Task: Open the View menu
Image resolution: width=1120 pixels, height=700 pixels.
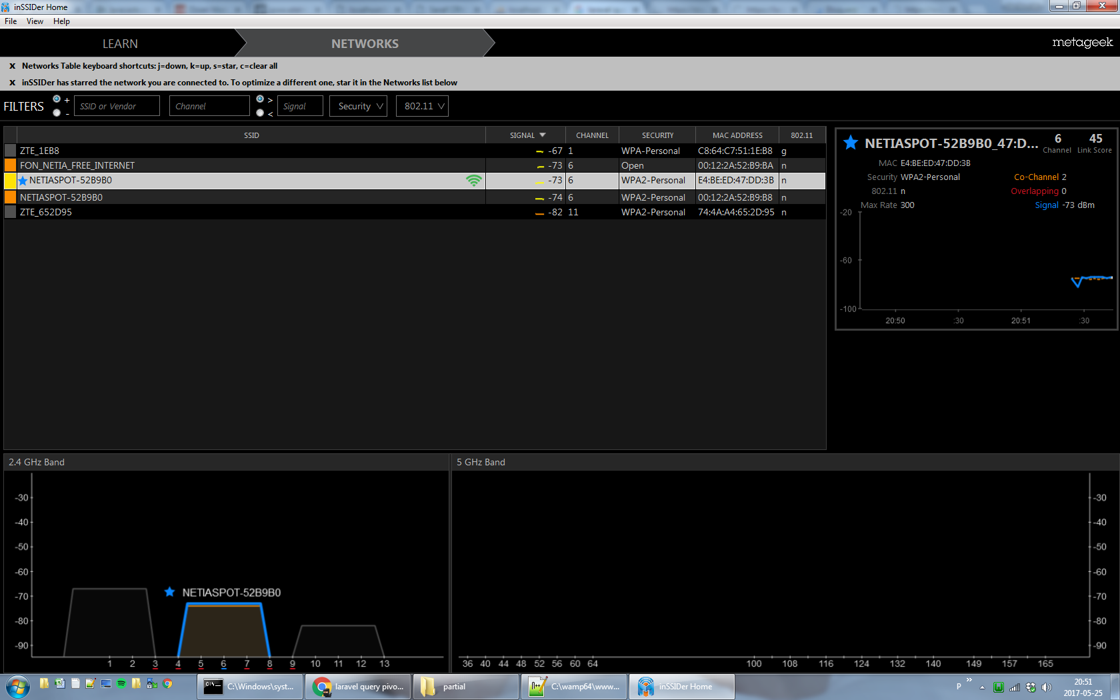Action: point(35,21)
